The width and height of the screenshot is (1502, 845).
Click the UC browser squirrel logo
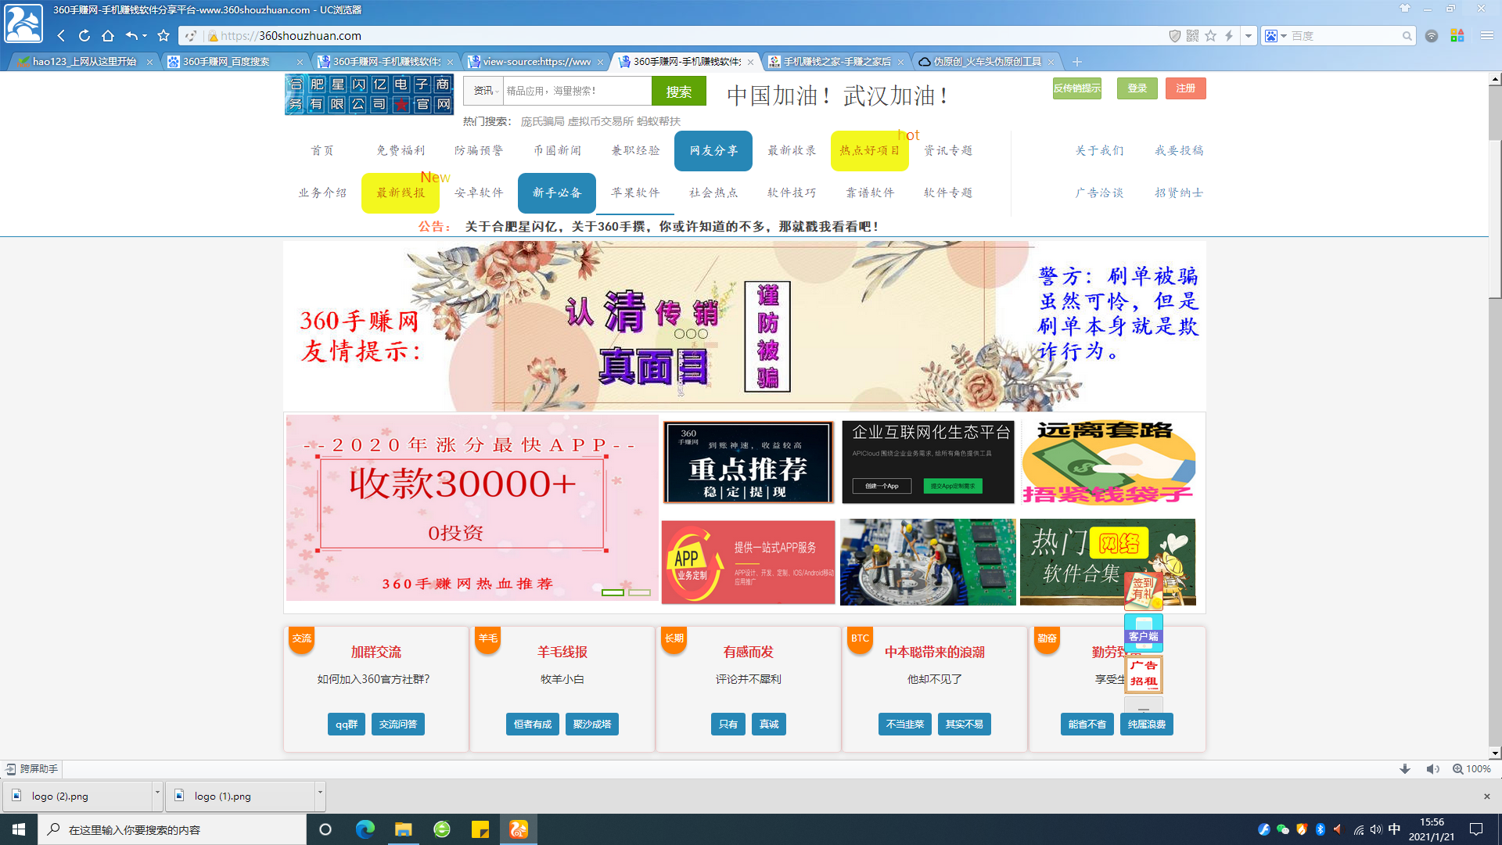pyautogui.click(x=23, y=23)
